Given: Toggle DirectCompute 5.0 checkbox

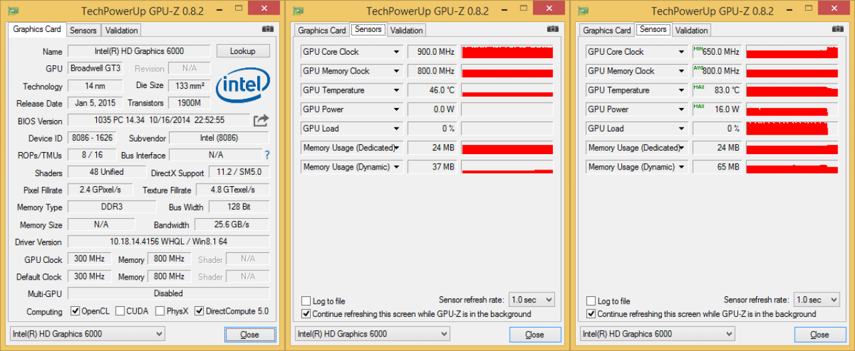Looking at the screenshot, I should pos(199,311).
